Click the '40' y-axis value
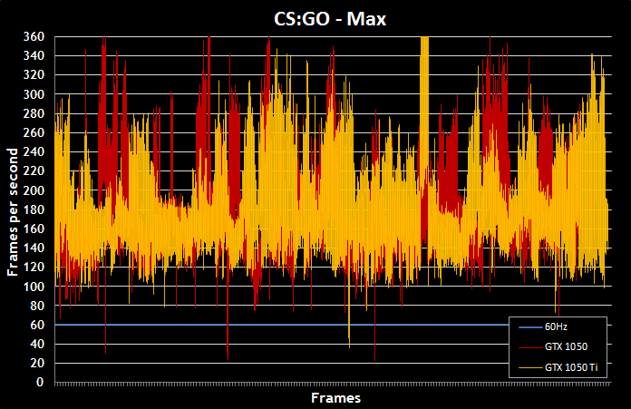 click(37, 344)
